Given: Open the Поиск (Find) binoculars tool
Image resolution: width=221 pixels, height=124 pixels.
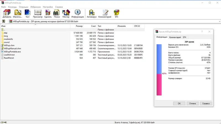Looking at the screenshot, I should coord(57,14).
